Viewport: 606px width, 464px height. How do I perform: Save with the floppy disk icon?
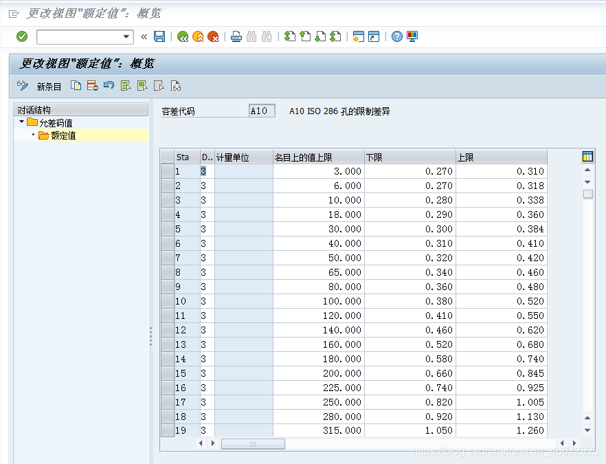[x=159, y=36]
